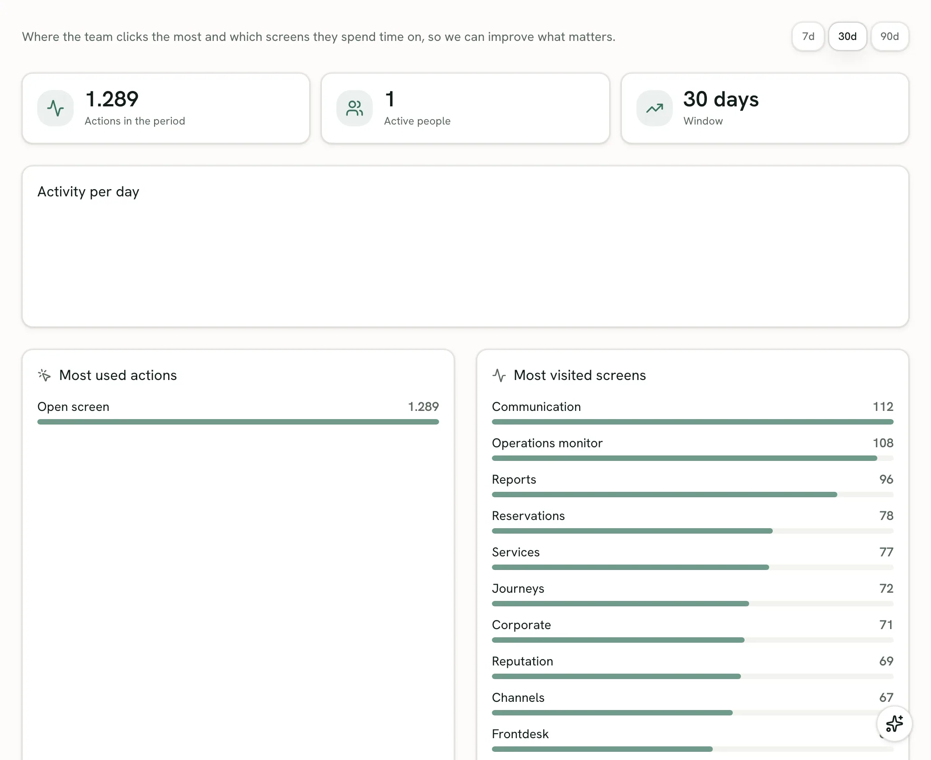Click the Frontdesk usage bar
Viewport: 931px width, 760px height.
(693, 749)
